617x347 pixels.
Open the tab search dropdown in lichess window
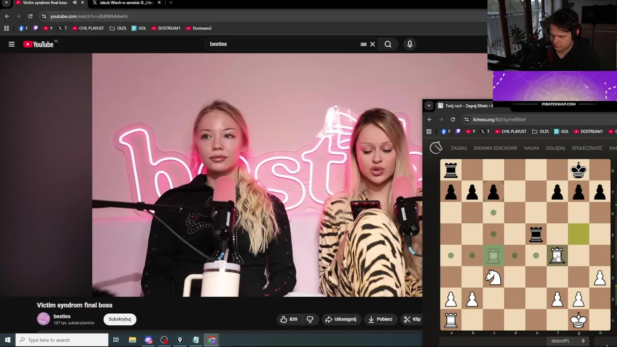429,106
